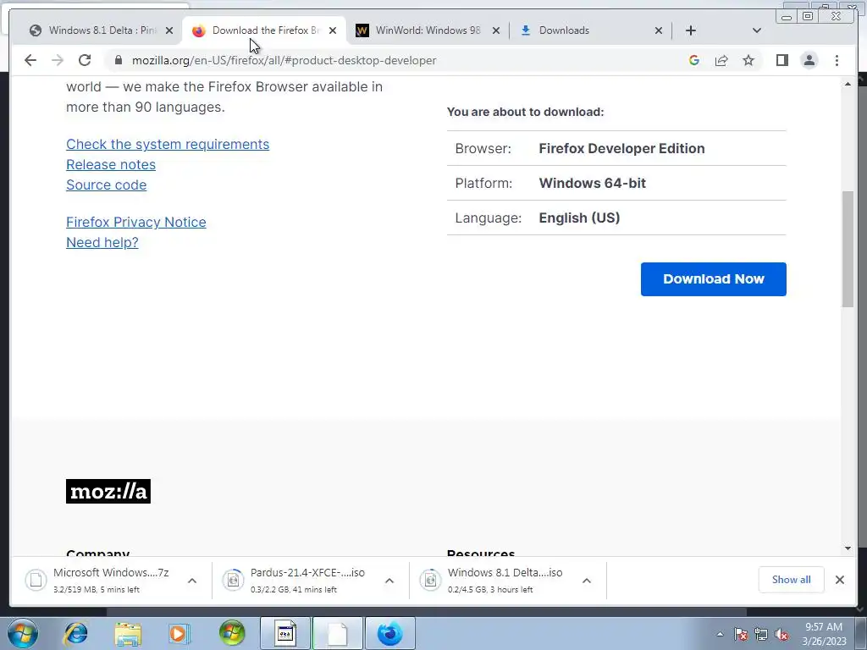
Task: Open the three-dot browser menu
Action: point(837,60)
